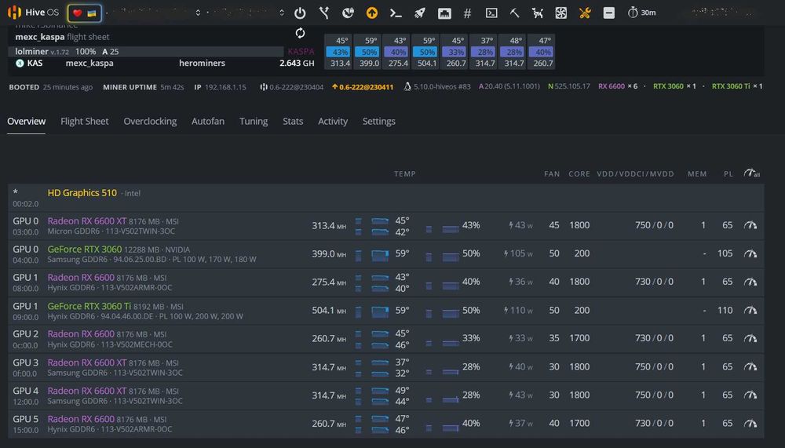Screen dimensions: 785x448
Task: Open the Stats tab
Action: click(293, 121)
